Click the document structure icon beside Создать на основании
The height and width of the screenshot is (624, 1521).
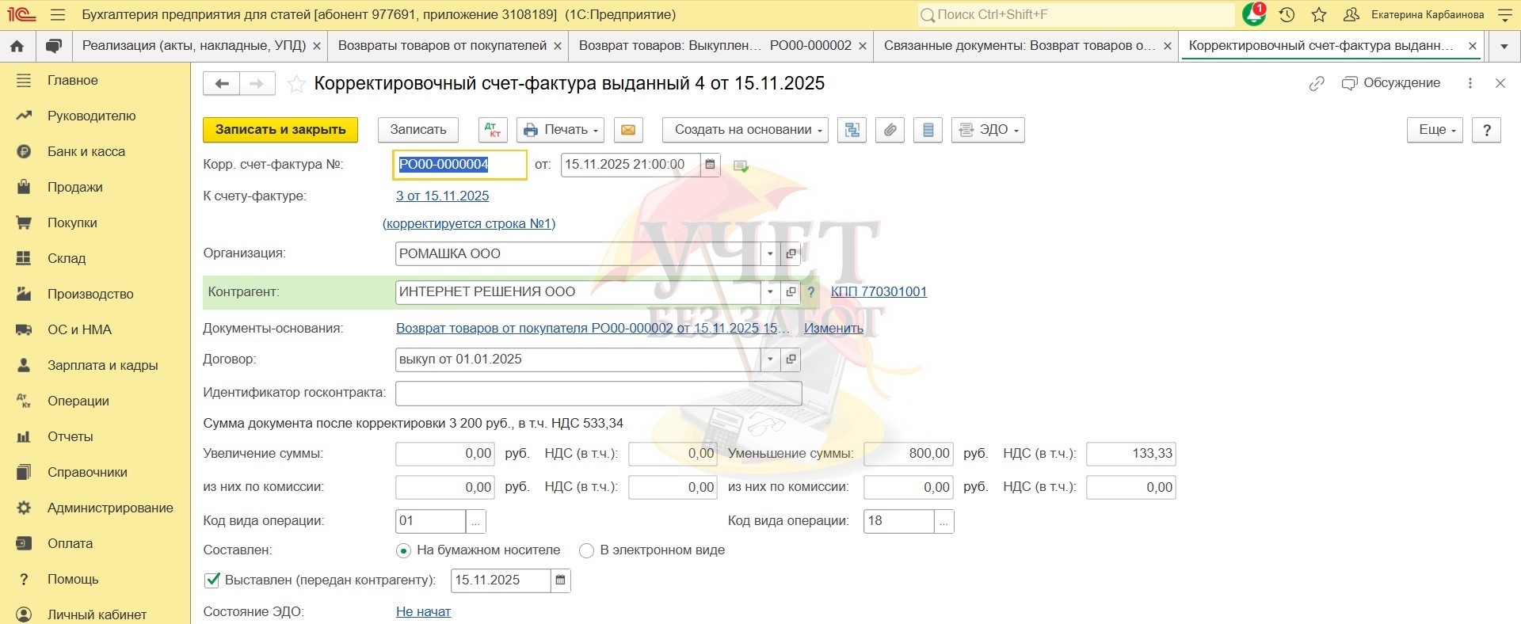coord(852,130)
